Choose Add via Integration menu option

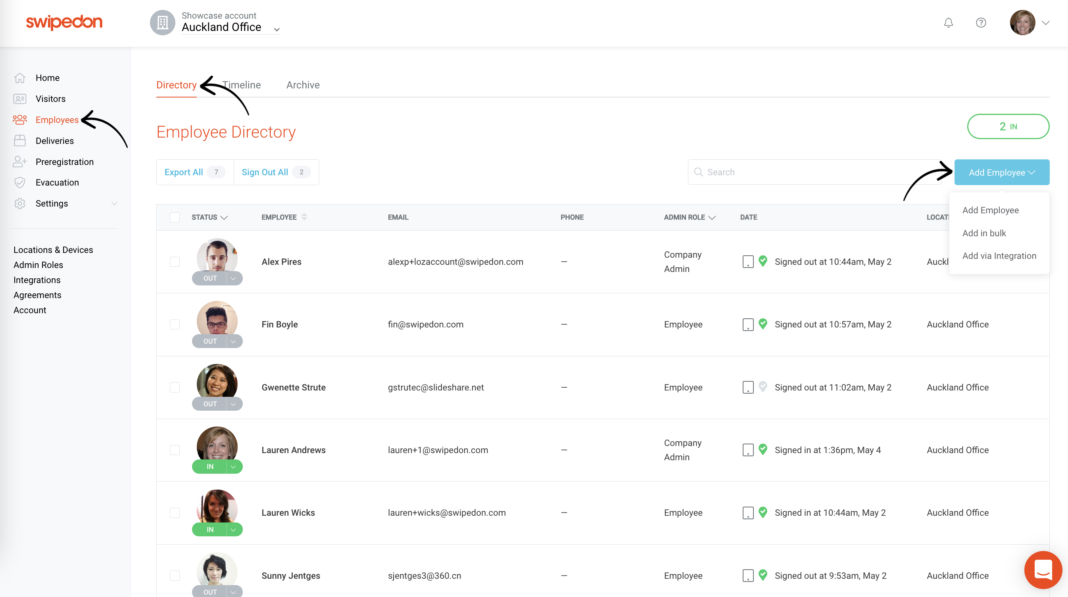point(999,256)
